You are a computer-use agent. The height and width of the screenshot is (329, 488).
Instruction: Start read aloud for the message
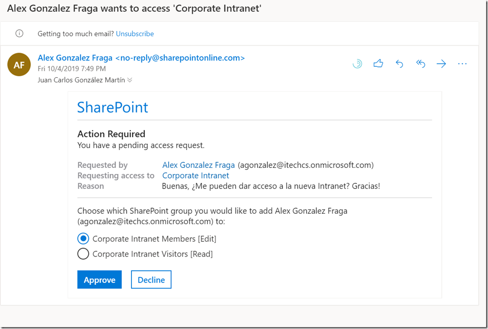(x=357, y=63)
